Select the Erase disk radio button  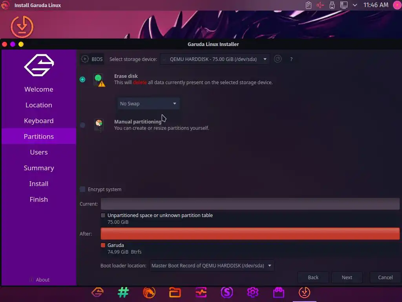pos(82,79)
